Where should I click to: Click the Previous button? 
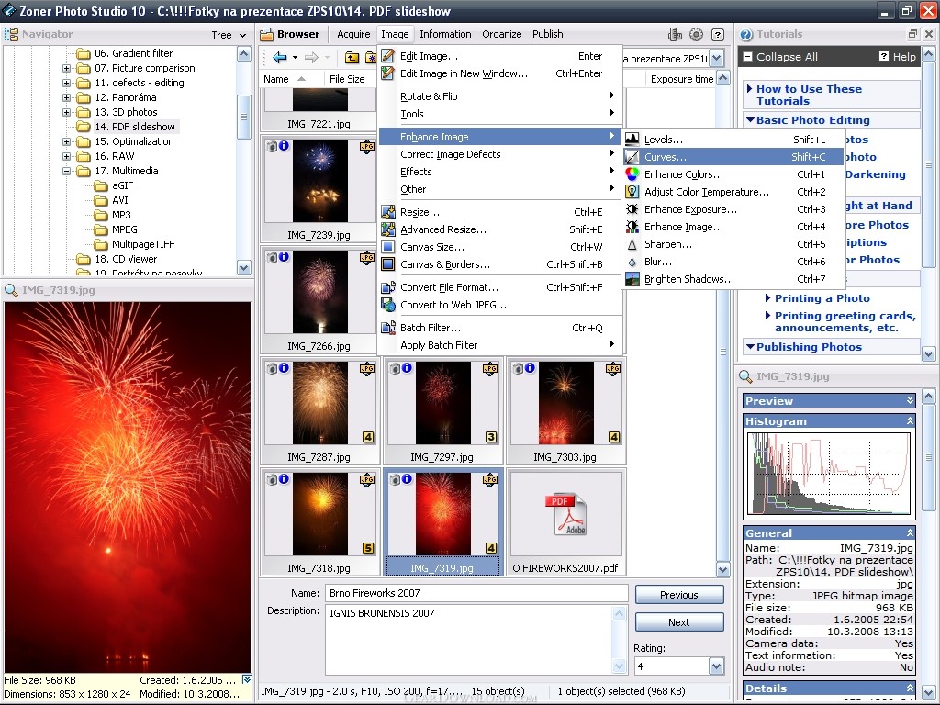(x=679, y=595)
